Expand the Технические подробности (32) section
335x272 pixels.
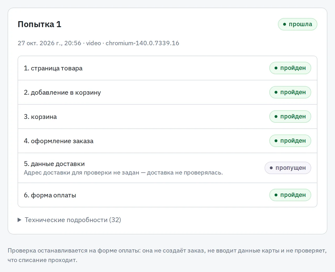(x=69, y=220)
